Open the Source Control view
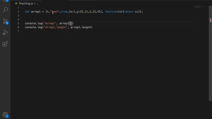Image resolution: width=212 pixels, height=119 pixels. coord(5,21)
